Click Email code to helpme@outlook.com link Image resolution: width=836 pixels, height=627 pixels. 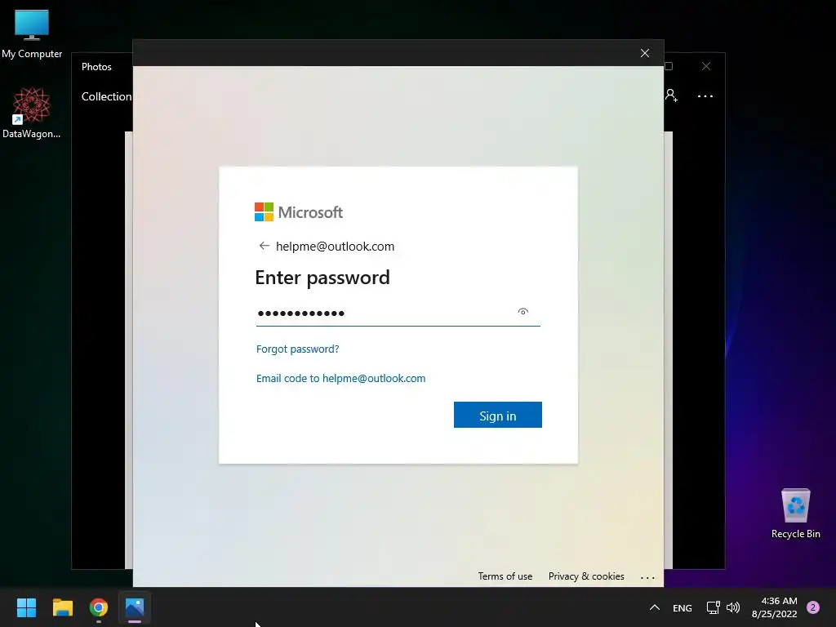point(340,378)
